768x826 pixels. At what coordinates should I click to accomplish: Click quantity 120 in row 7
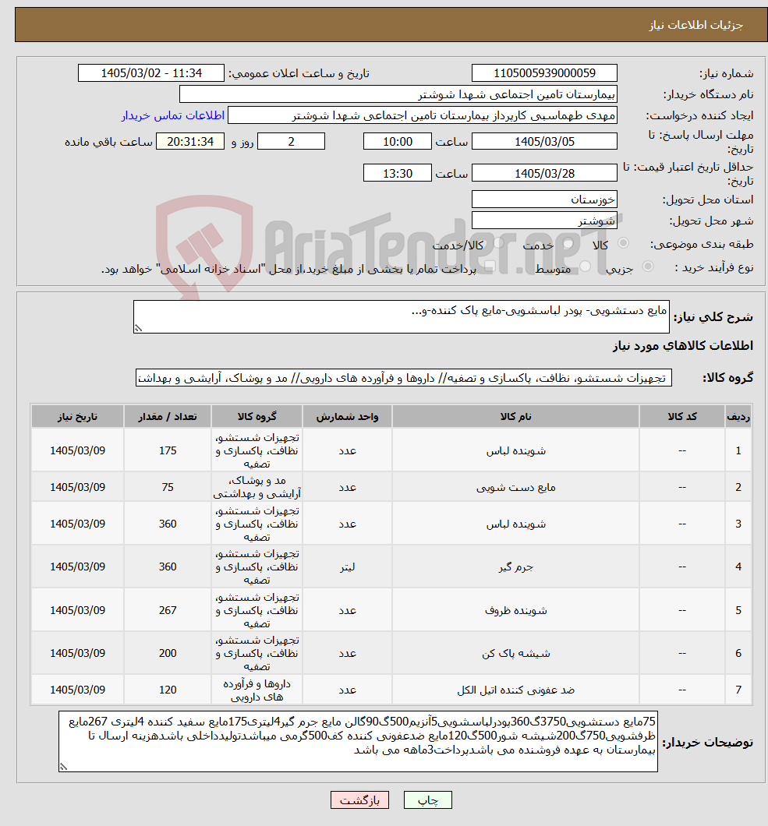[x=168, y=690]
